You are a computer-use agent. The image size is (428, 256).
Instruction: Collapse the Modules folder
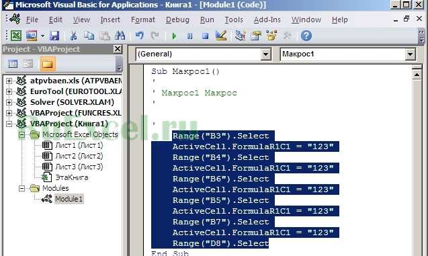(x=22, y=188)
